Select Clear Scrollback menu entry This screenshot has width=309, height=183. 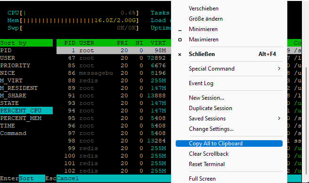pyautogui.click(x=229, y=154)
